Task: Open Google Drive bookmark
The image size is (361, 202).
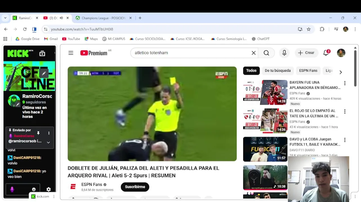Action: (x=27, y=39)
